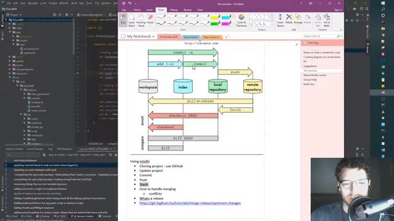Screen dimensions: 394x221
Task: Switch to the History ribbon tab
Action: 174,10
